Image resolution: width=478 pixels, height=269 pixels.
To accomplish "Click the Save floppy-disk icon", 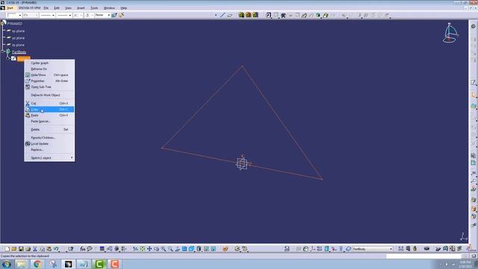I will [21, 249].
